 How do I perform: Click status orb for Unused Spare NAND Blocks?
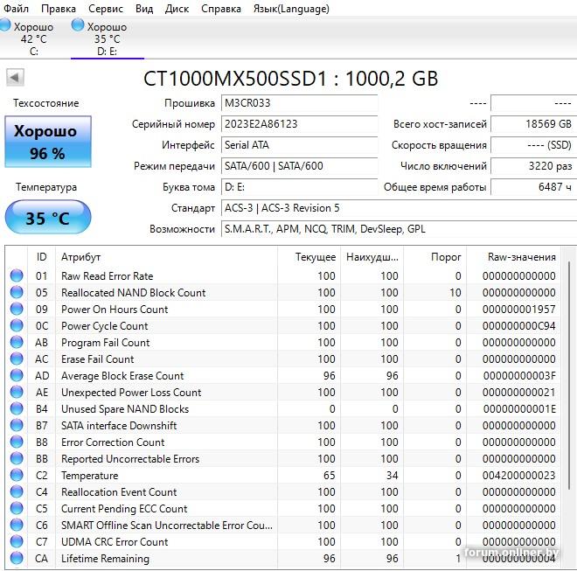[17, 409]
